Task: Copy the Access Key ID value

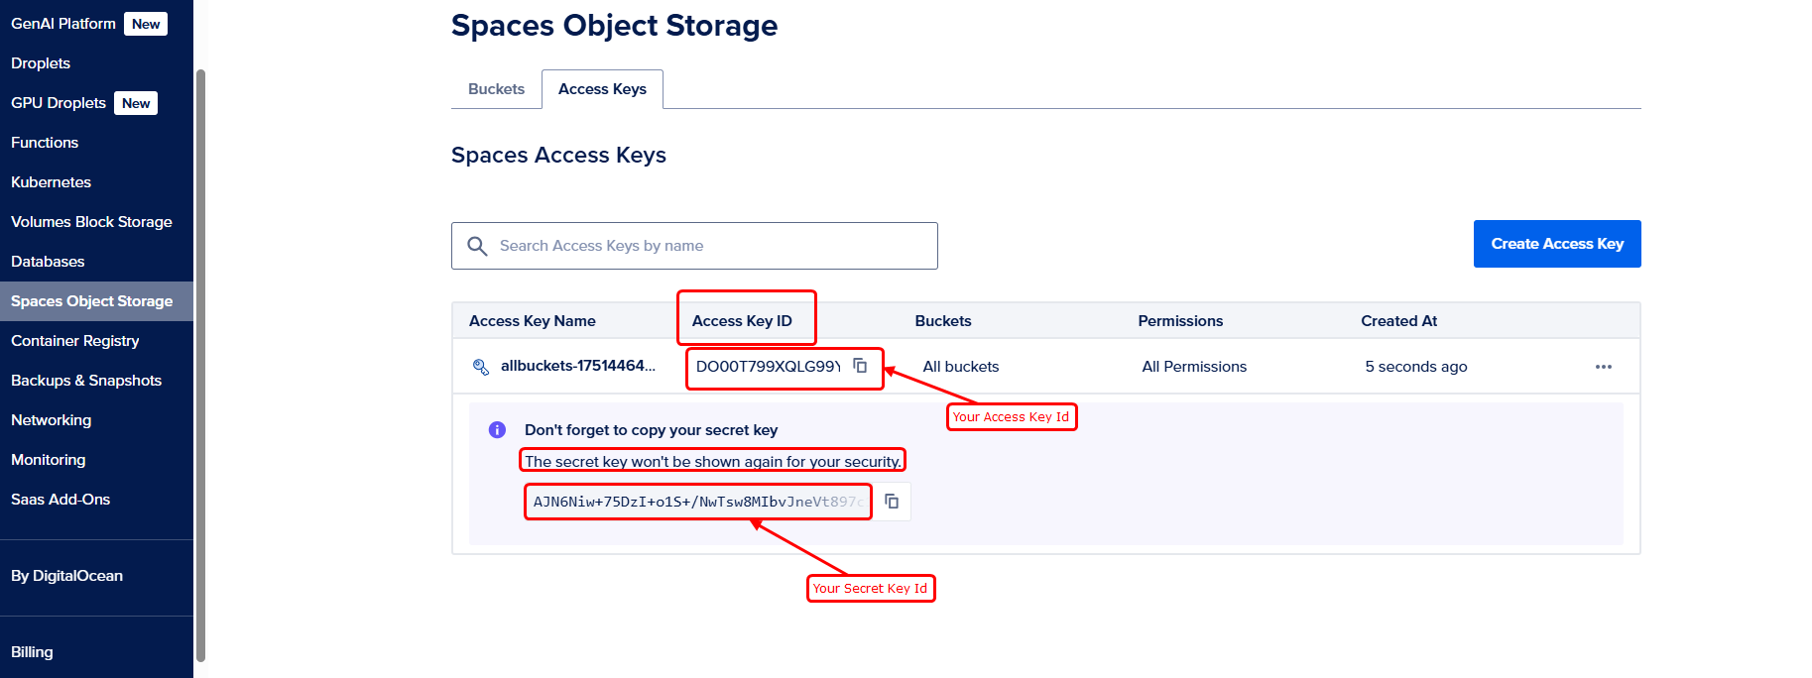Action: 860,366
